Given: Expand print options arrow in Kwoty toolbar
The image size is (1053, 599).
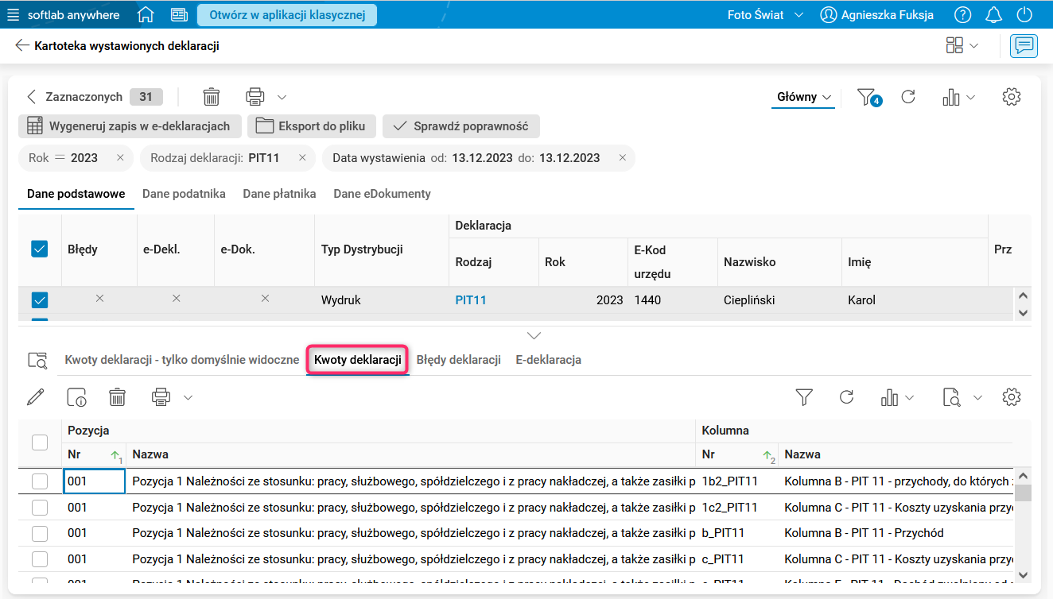Looking at the screenshot, I should coord(188,398).
